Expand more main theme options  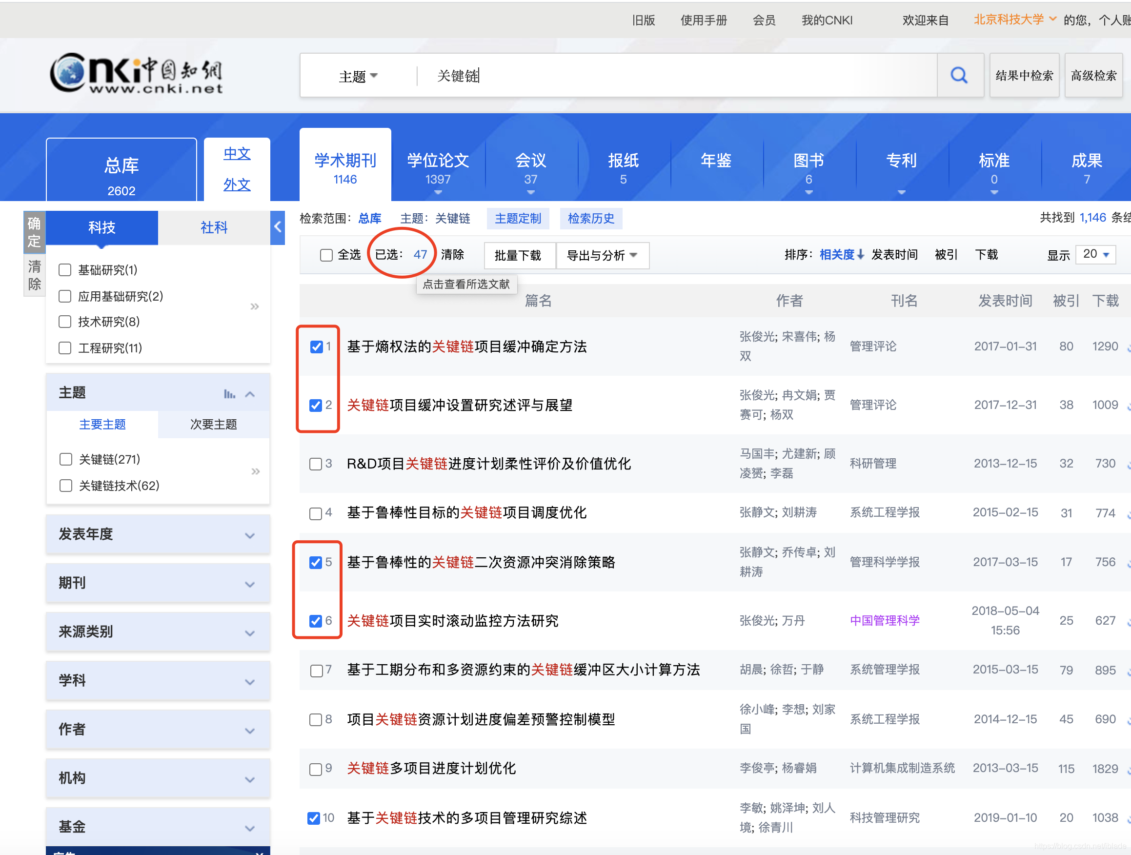click(x=256, y=471)
